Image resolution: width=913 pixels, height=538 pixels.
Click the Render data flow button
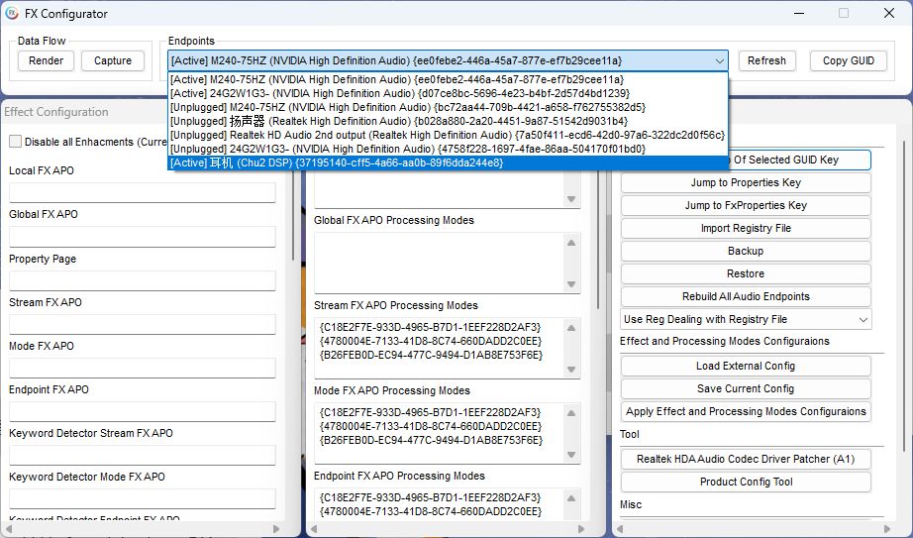pos(46,60)
